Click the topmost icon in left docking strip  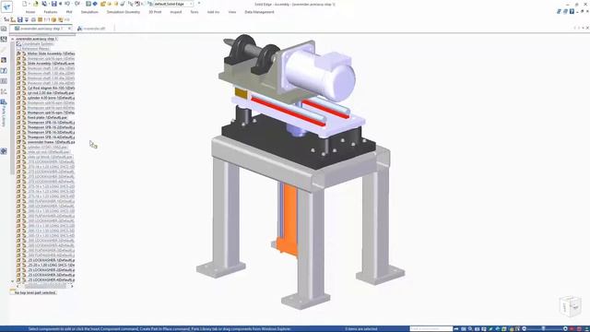point(4,29)
